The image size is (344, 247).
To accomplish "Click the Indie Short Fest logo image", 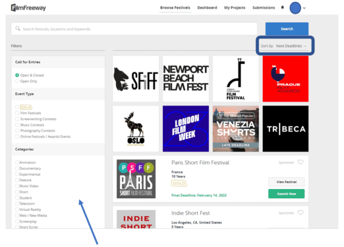I will click(x=136, y=219).
